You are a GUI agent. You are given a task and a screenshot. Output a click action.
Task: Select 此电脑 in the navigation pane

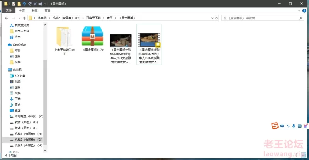(x=15, y=70)
